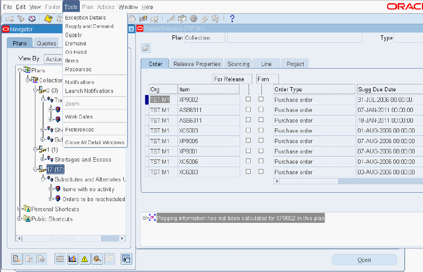This screenshot has width=423, height=272.
Task: Click the launch plan arrow icon
Action: point(42,259)
